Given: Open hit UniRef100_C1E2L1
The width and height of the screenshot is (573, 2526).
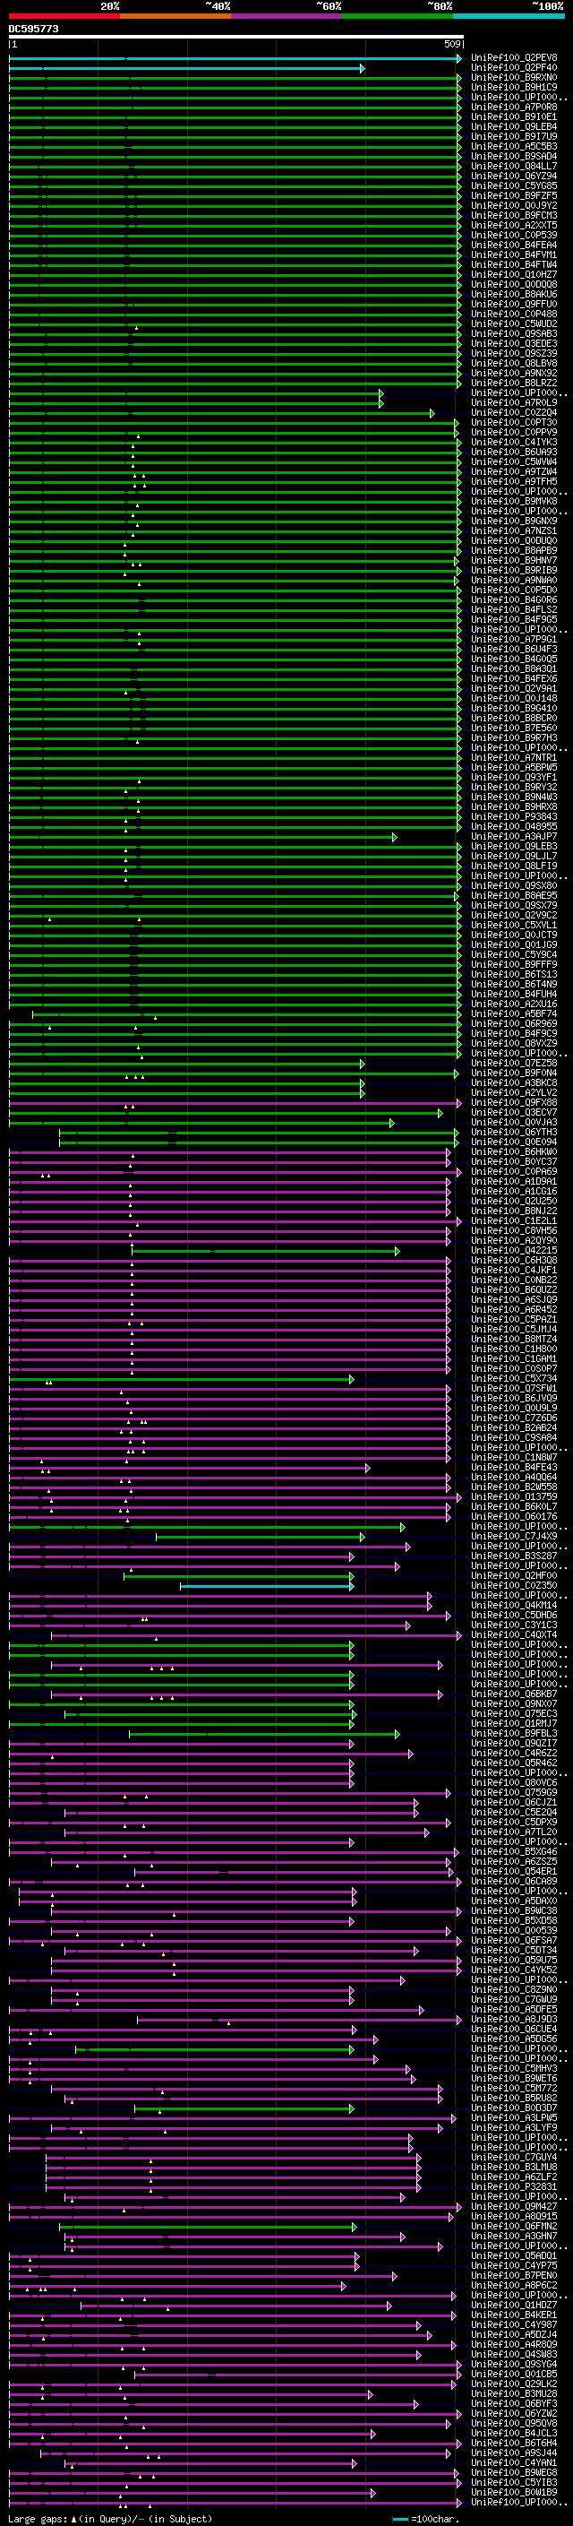Looking at the screenshot, I should tap(514, 1222).
